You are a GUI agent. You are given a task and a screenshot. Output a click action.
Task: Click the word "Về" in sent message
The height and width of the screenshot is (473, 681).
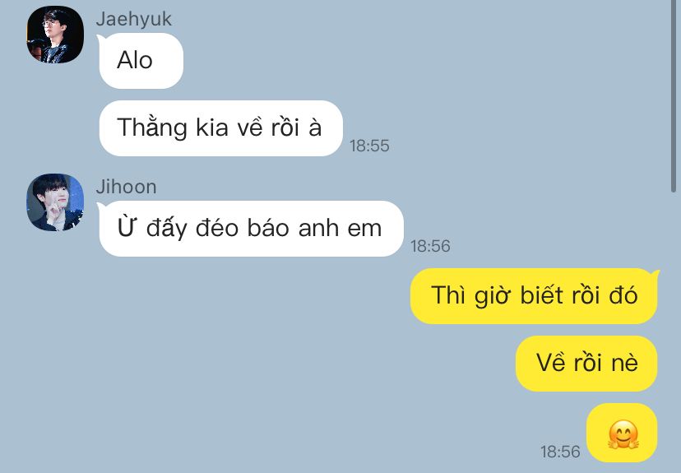click(550, 362)
